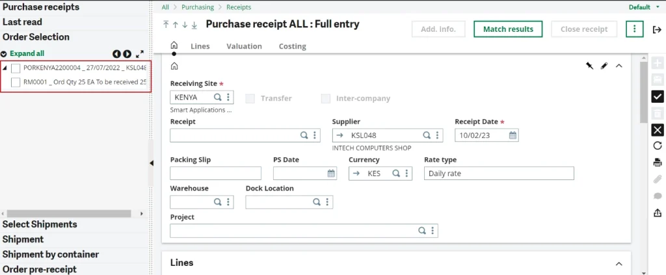Follow the Purchasing breadcrumb link
Viewport: 666px width, 275px height.
[x=198, y=7]
